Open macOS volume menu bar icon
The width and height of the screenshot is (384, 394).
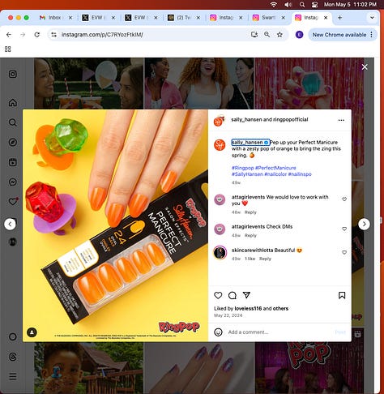[x=288, y=4]
